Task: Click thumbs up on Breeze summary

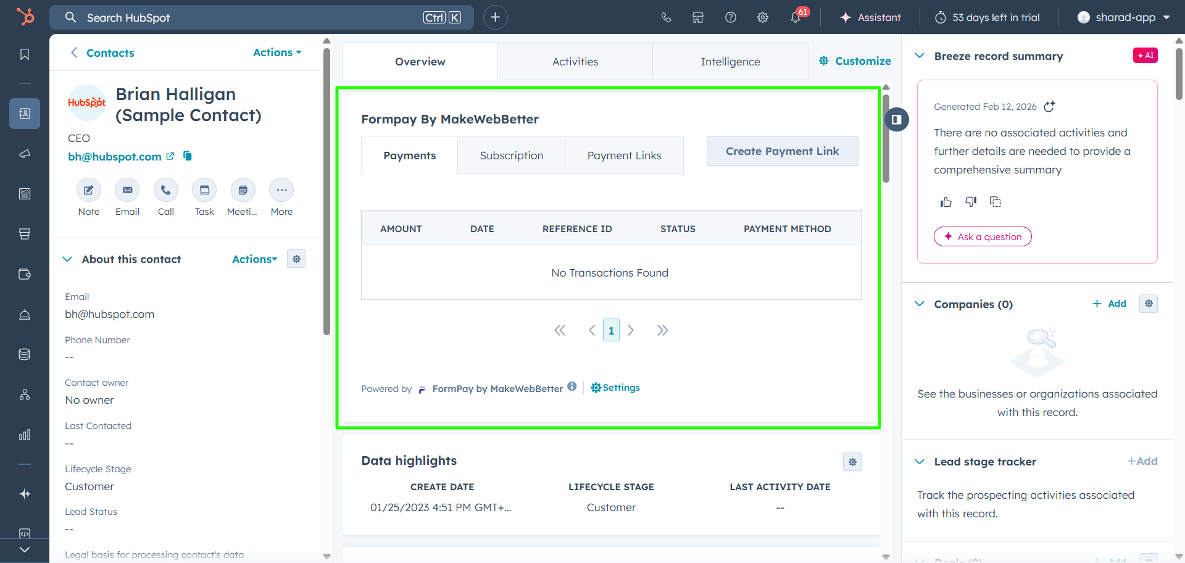Action: coord(946,202)
